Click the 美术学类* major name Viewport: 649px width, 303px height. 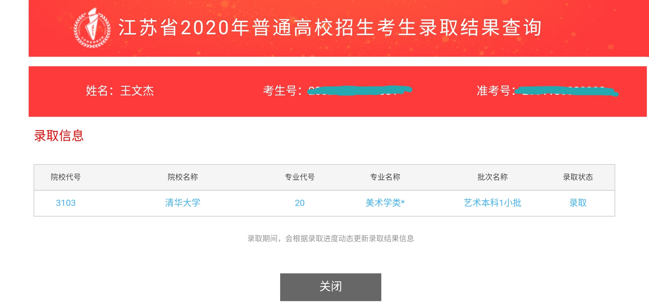coord(385,203)
